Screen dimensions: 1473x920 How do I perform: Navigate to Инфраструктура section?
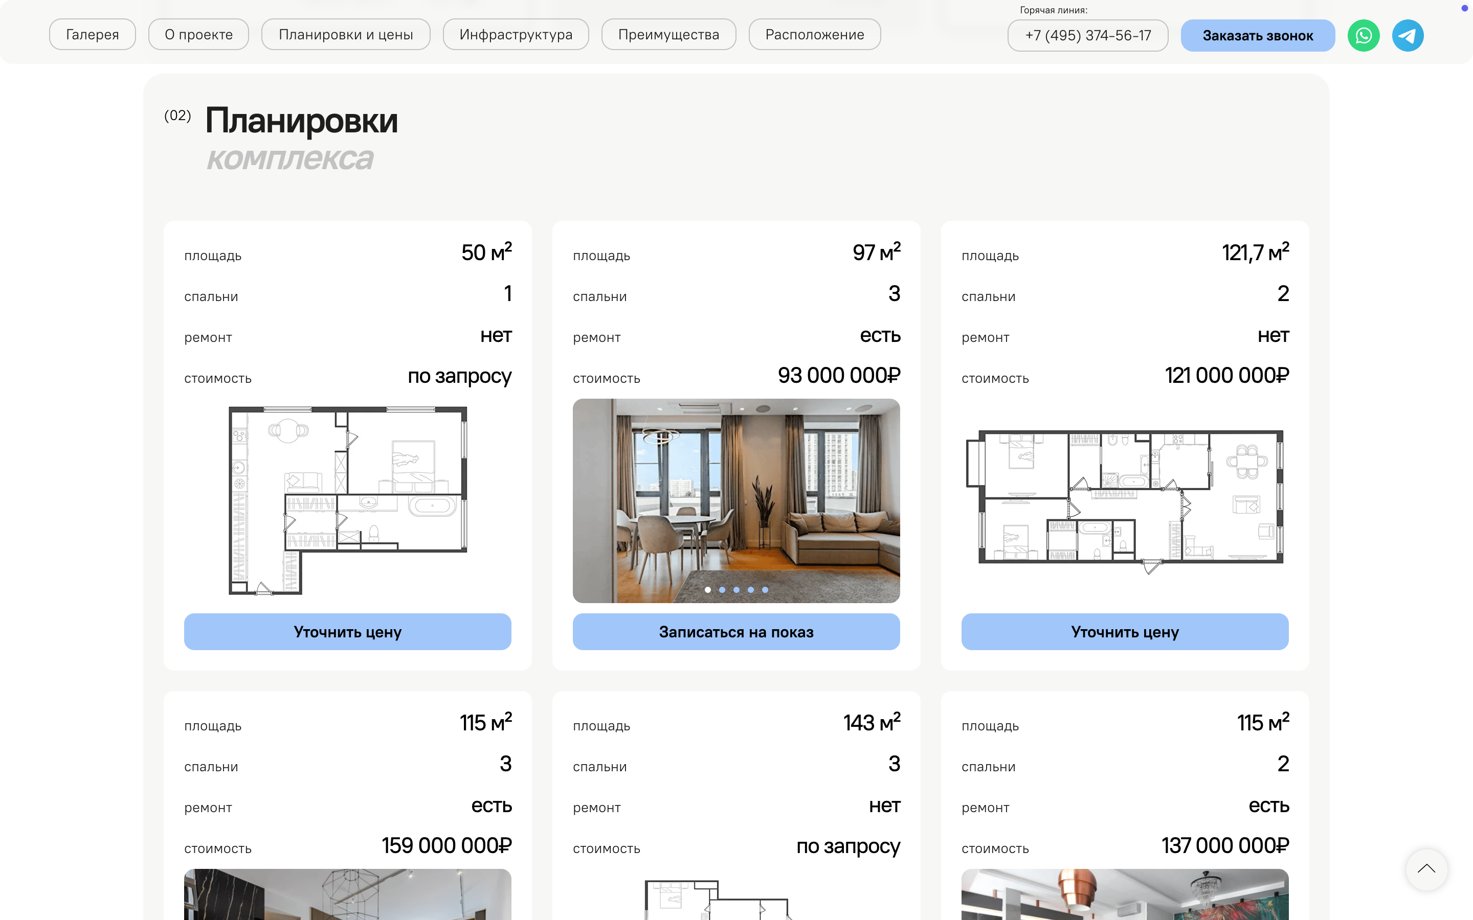click(516, 35)
